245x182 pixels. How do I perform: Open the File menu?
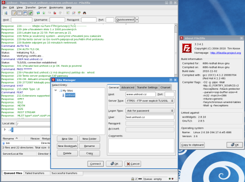[x=4, y=7]
